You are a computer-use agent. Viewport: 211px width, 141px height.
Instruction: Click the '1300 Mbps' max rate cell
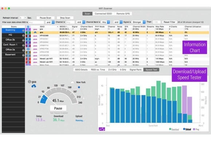click(x=160, y=62)
